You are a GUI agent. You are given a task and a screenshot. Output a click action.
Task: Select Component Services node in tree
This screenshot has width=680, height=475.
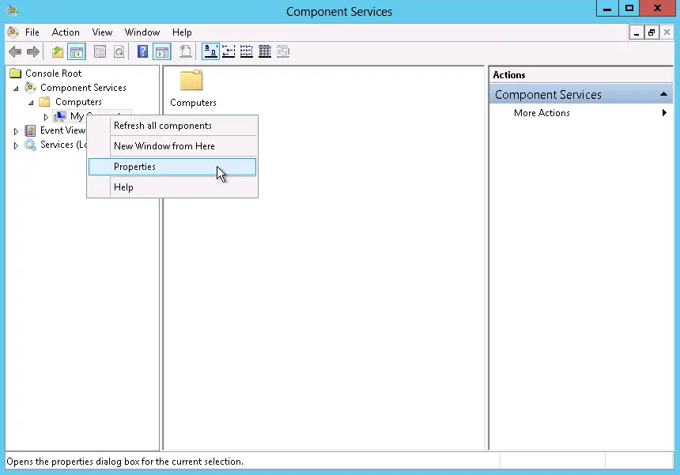(83, 88)
